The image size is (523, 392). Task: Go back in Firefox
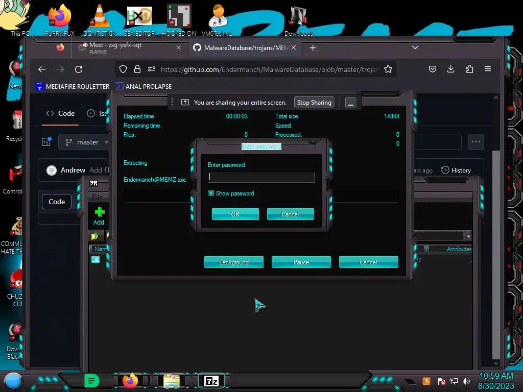pyautogui.click(x=42, y=69)
